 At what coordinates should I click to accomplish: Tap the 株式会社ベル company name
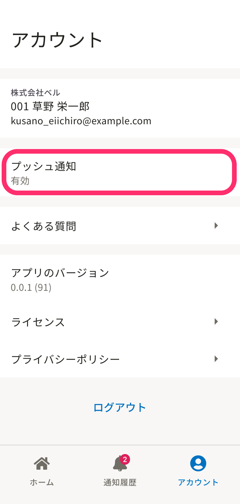pyautogui.click(x=36, y=93)
